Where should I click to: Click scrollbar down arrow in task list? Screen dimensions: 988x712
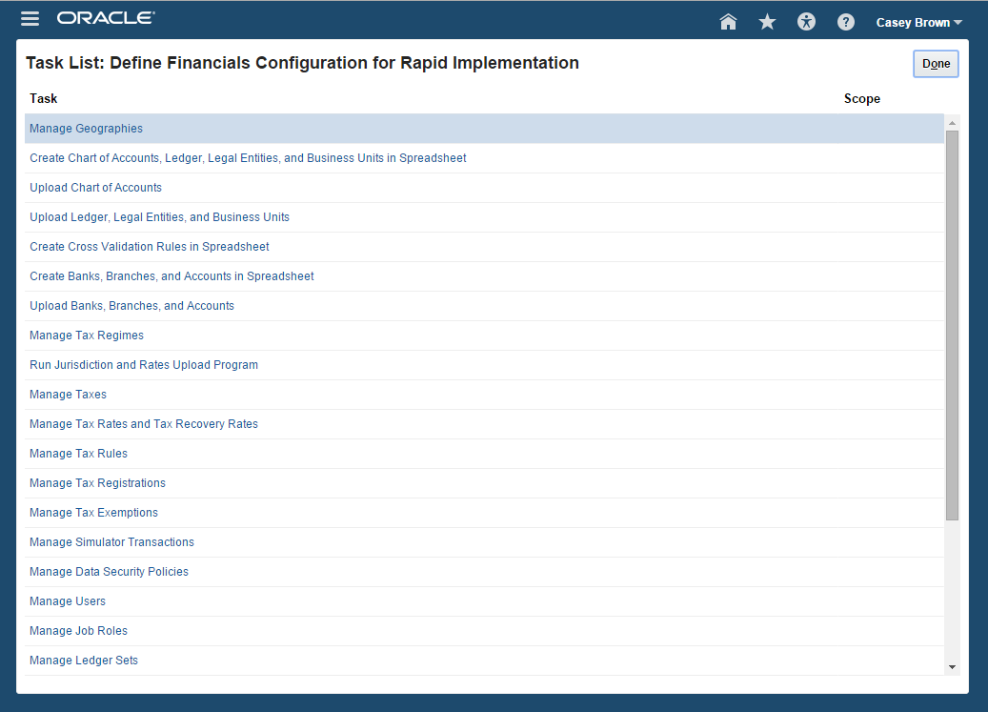[x=952, y=667]
